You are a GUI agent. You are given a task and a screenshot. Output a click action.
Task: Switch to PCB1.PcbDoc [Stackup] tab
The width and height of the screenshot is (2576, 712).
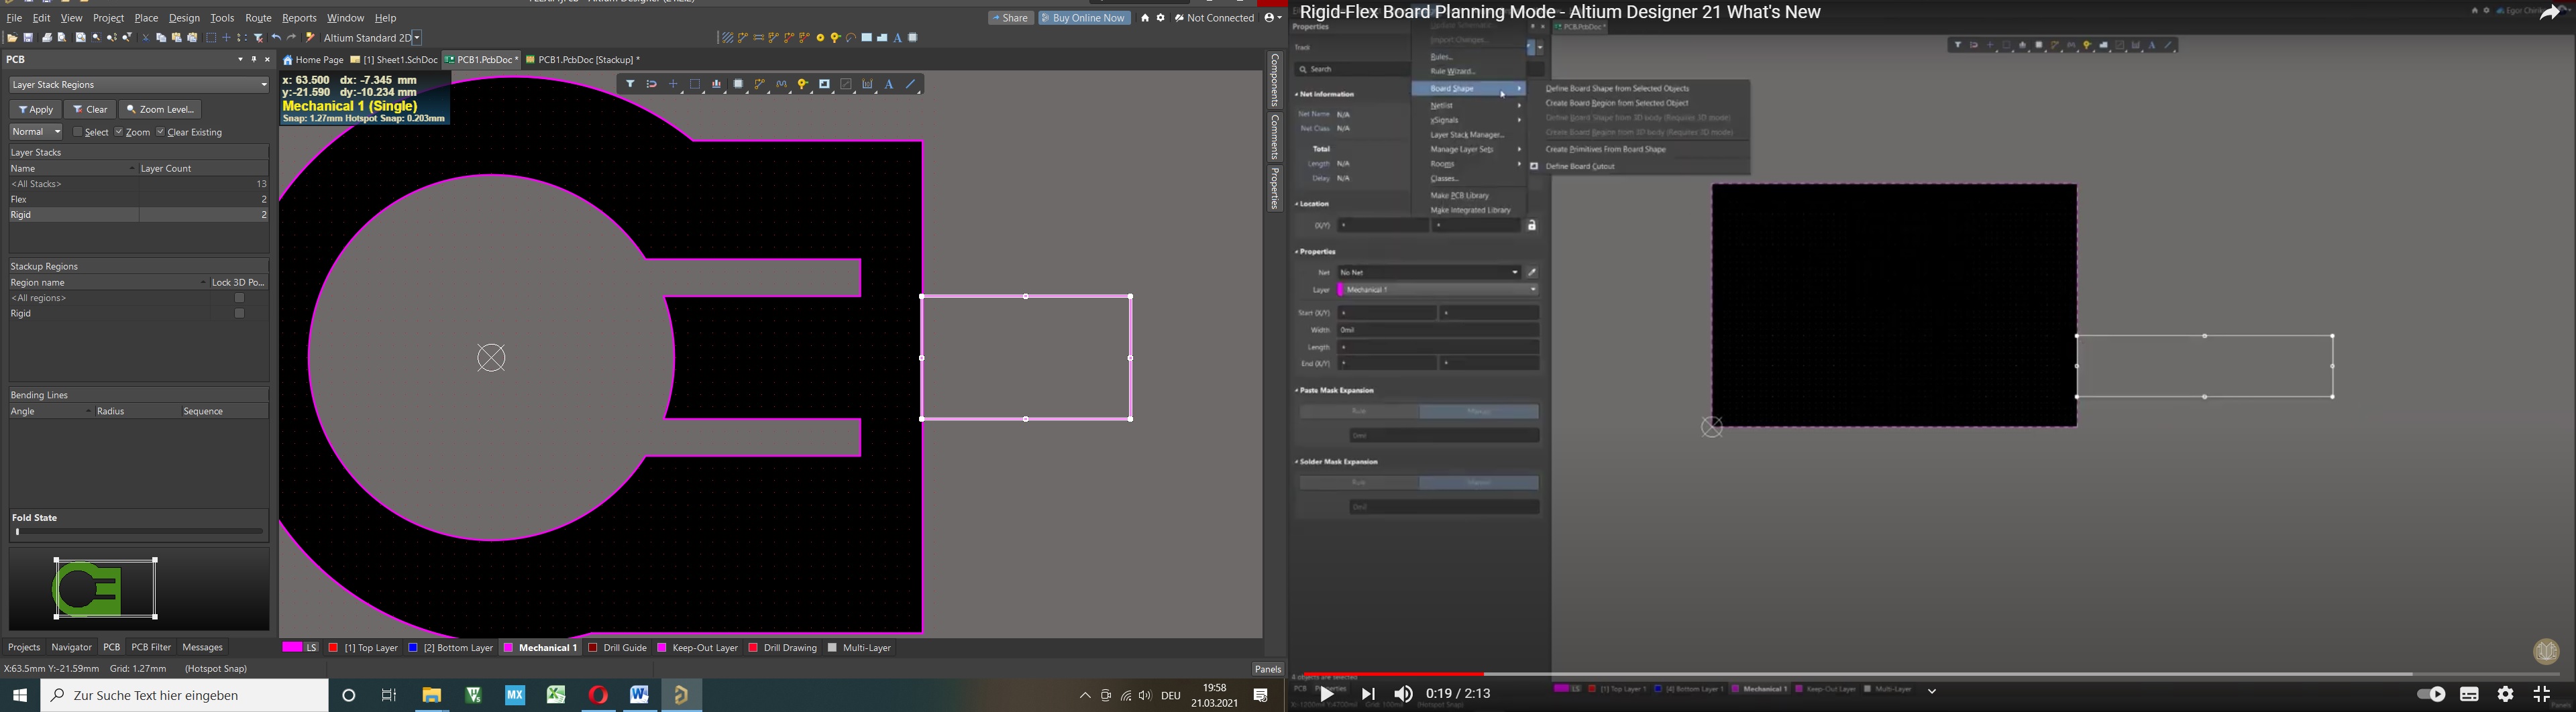pos(583,60)
